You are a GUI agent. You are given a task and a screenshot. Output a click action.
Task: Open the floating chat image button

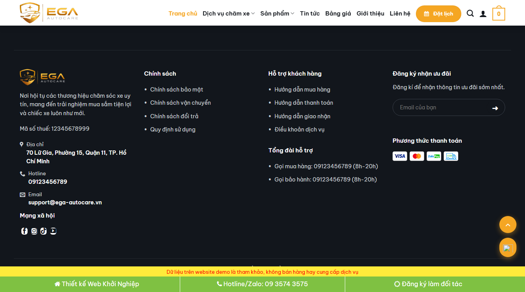click(508, 247)
